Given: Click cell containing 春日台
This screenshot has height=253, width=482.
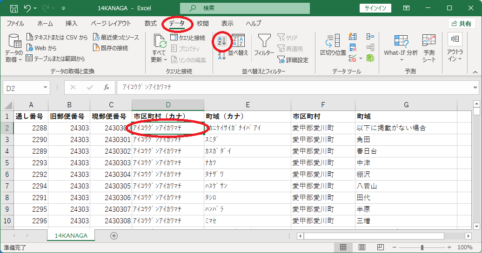Looking at the screenshot, I should [x=406, y=151].
